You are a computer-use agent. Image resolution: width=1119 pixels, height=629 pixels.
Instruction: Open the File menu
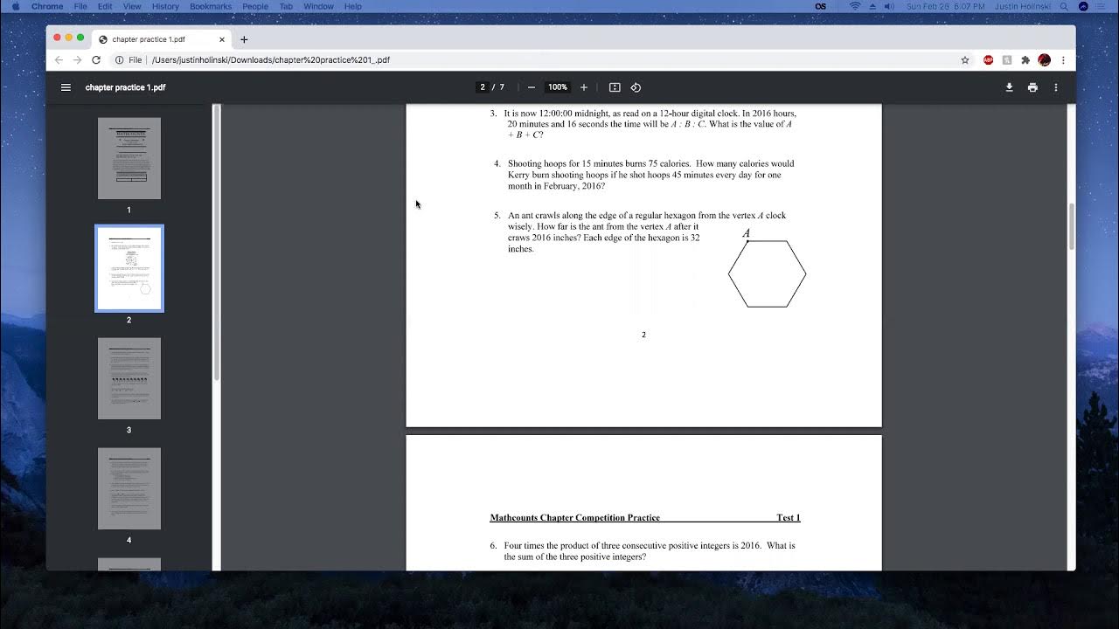point(80,6)
